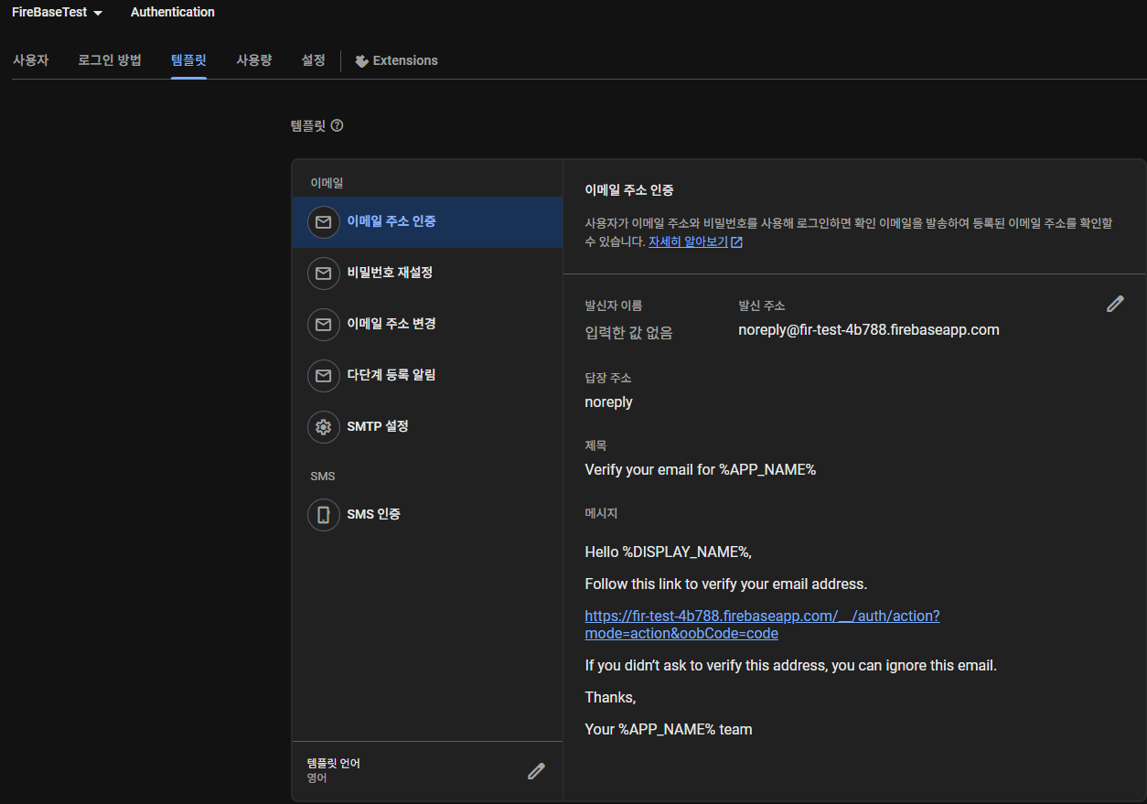Open the 설정 tab
The height and width of the screenshot is (804, 1147).
pyautogui.click(x=313, y=60)
